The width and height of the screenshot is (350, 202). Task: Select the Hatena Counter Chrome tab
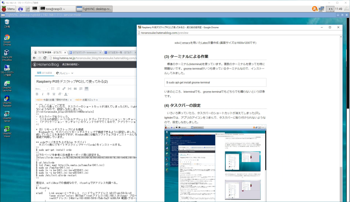click(84, 53)
